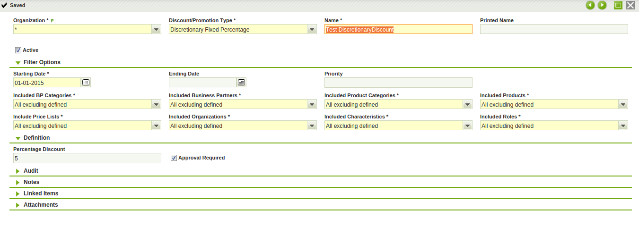
Task: Open the Discount/Promotion Type dropdown
Action: [312, 29]
